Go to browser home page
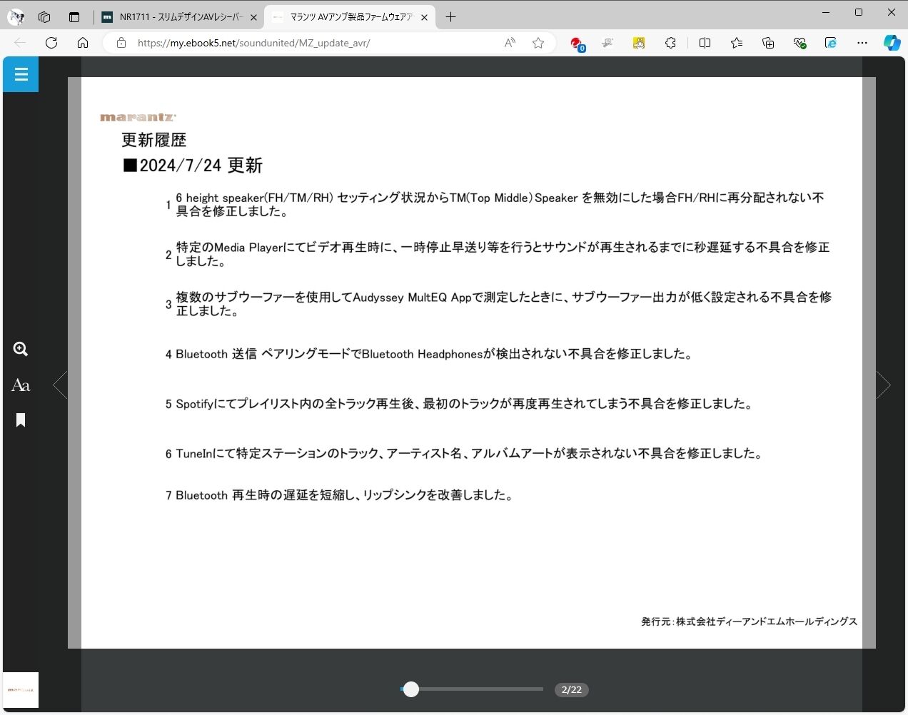908x715 pixels. click(x=83, y=43)
